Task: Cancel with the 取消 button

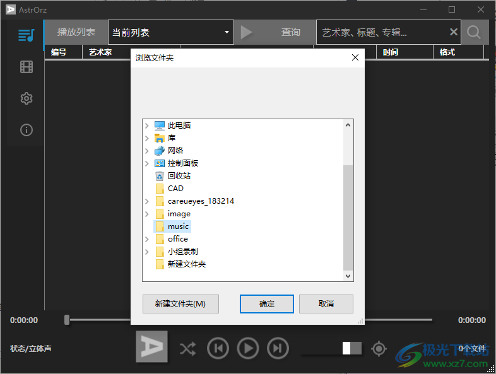Action: click(x=326, y=304)
